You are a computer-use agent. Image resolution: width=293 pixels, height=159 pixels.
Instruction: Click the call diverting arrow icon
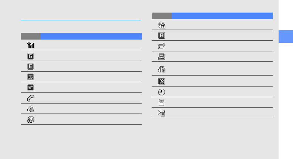point(162,46)
